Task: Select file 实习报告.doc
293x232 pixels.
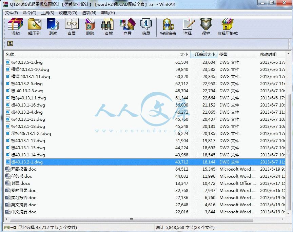Action: 23,198
